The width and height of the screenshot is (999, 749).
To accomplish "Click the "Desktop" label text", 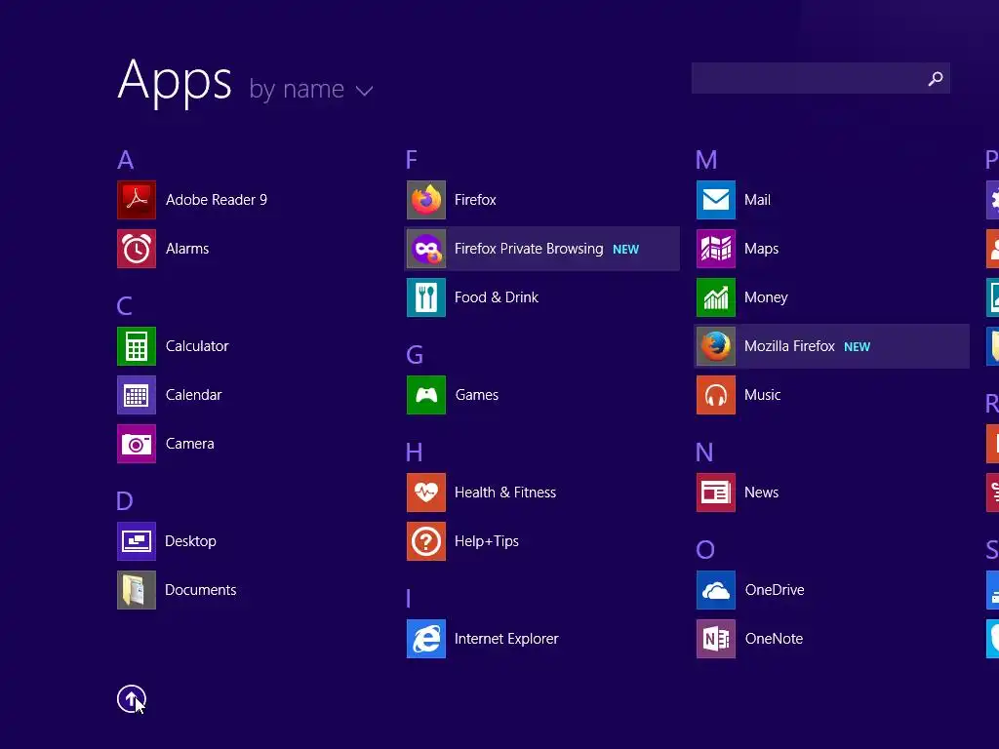I will coord(190,541).
